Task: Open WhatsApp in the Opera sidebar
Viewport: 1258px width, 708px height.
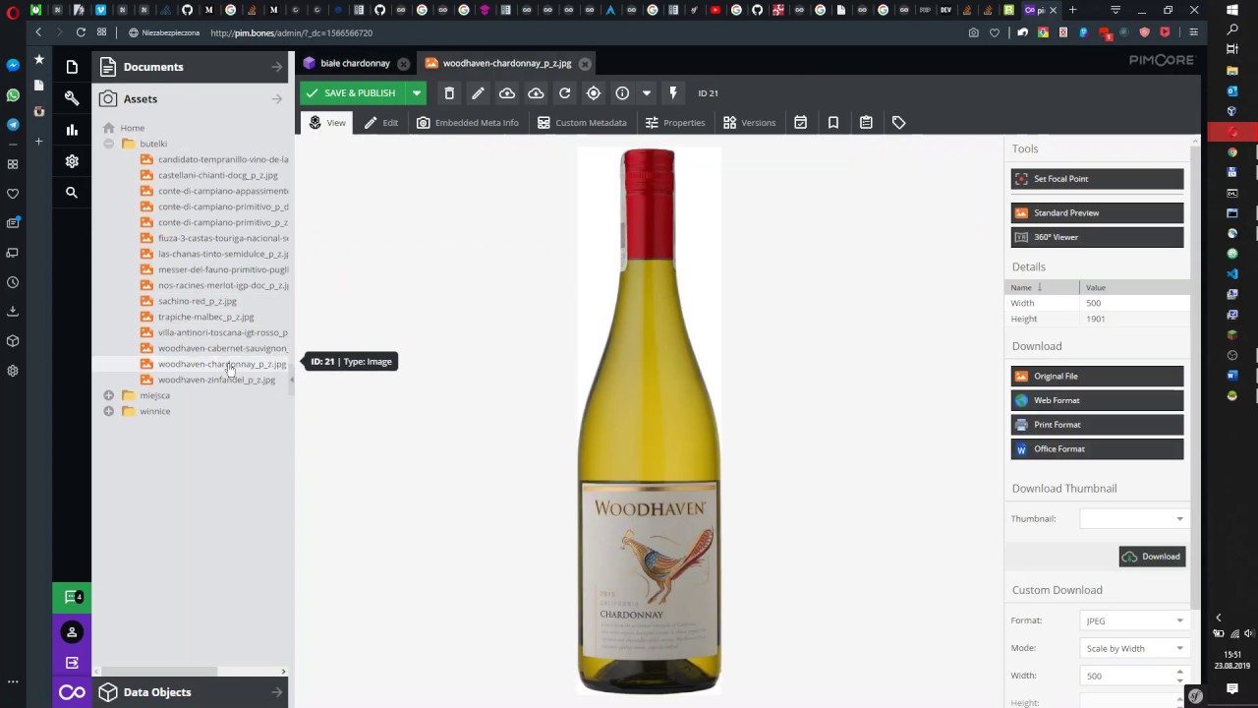Action: (13, 95)
